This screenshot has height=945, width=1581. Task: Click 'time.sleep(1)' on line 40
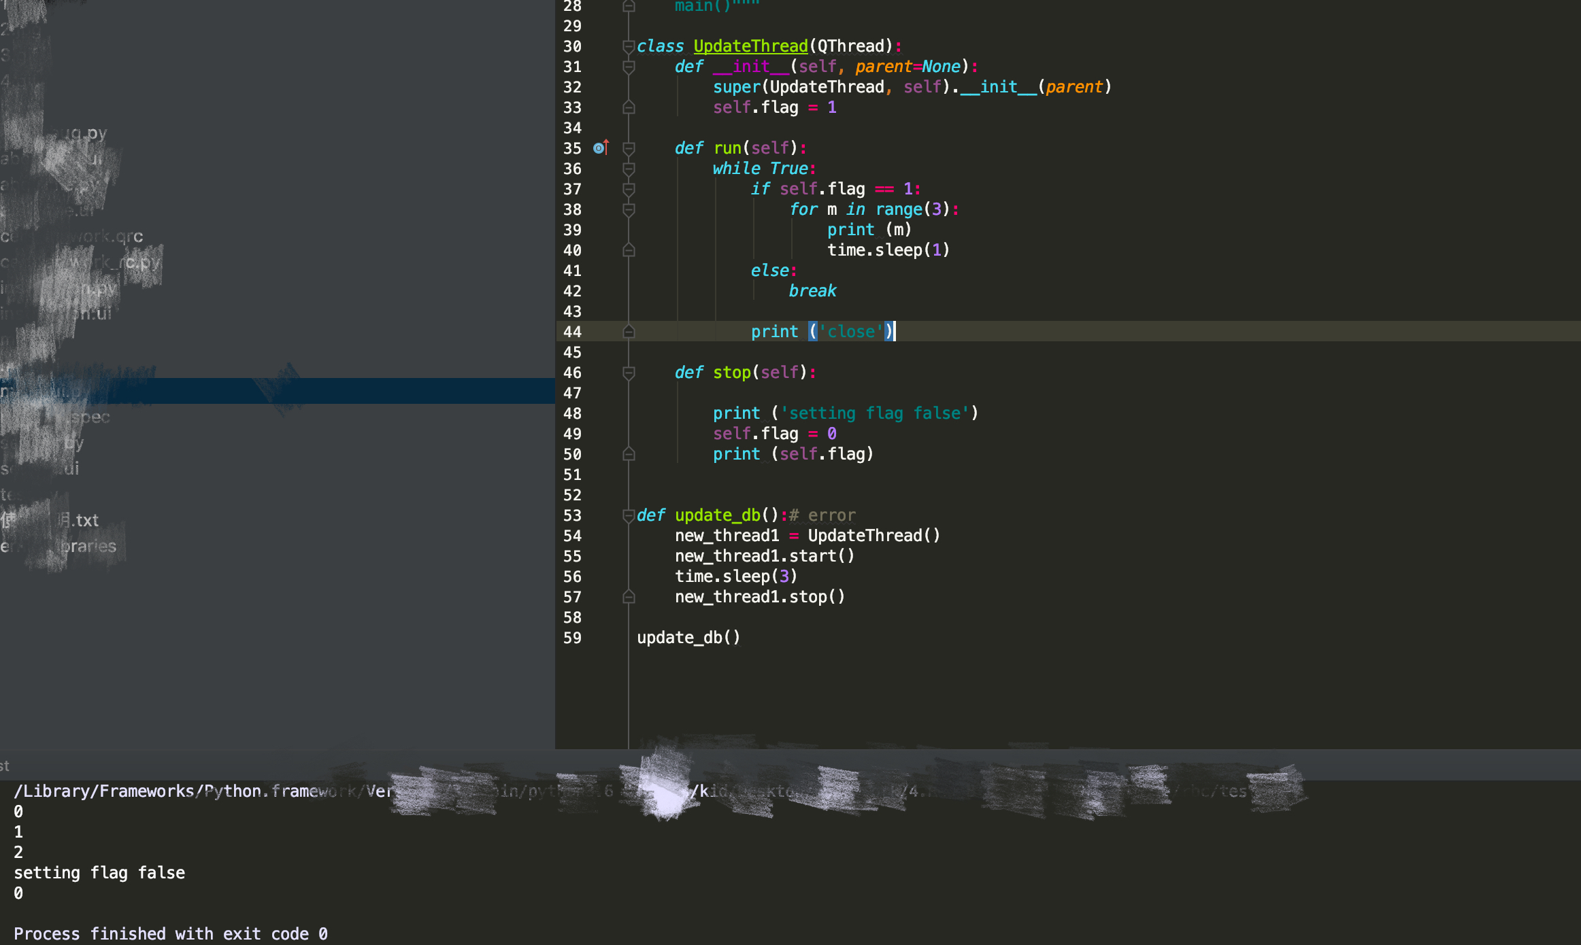pyautogui.click(x=888, y=250)
